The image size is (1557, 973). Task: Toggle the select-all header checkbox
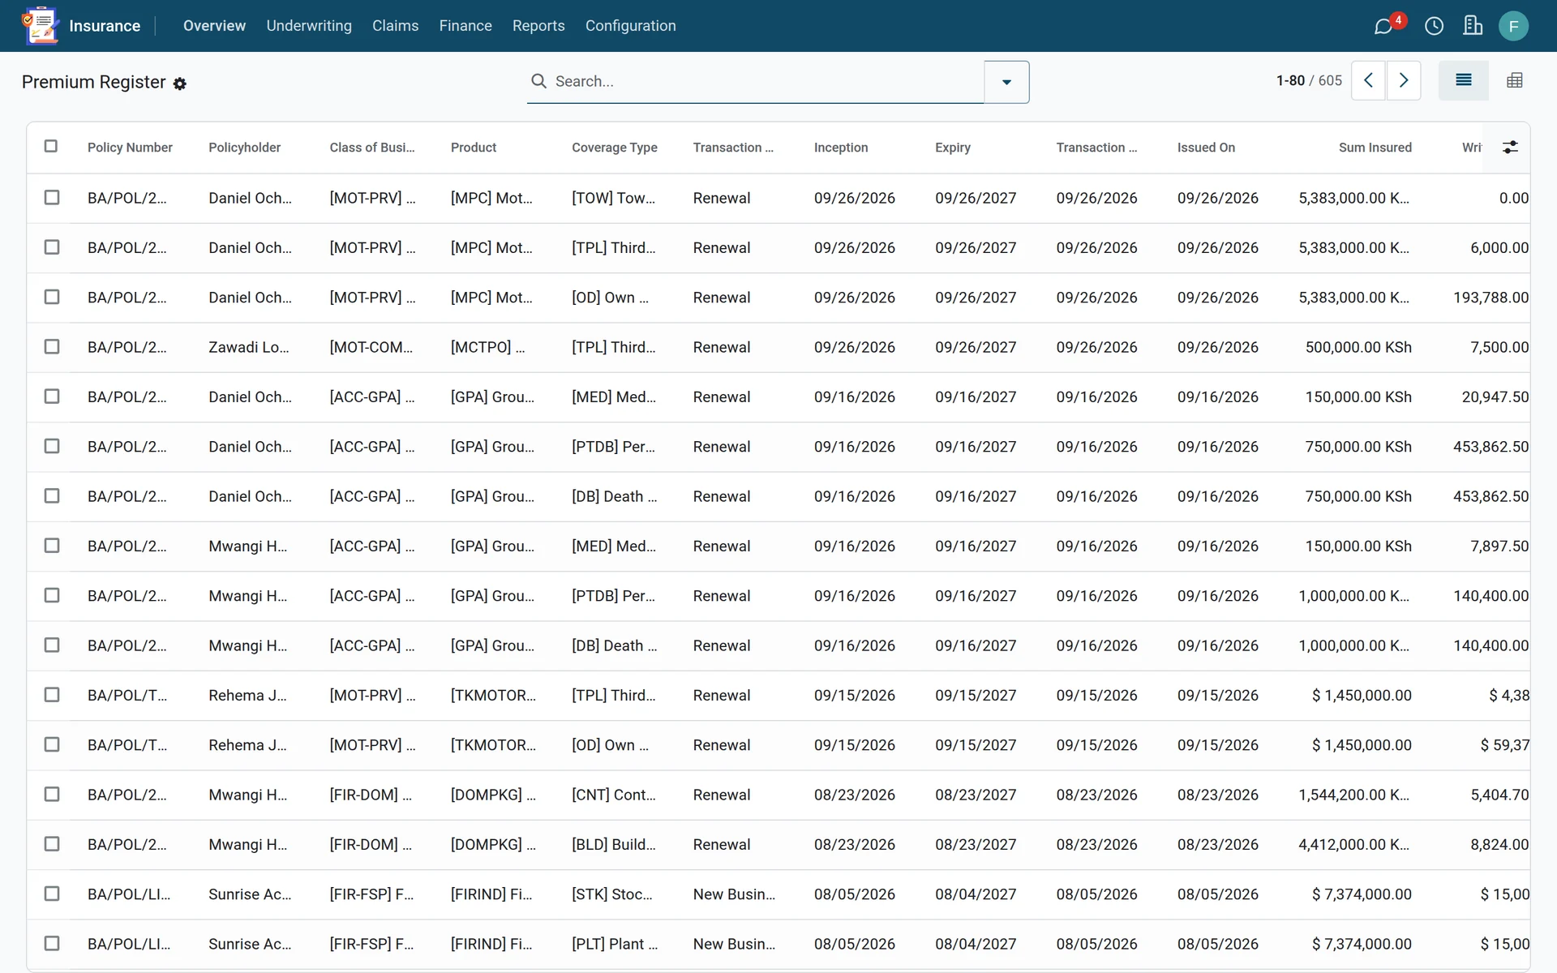click(x=51, y=146)
